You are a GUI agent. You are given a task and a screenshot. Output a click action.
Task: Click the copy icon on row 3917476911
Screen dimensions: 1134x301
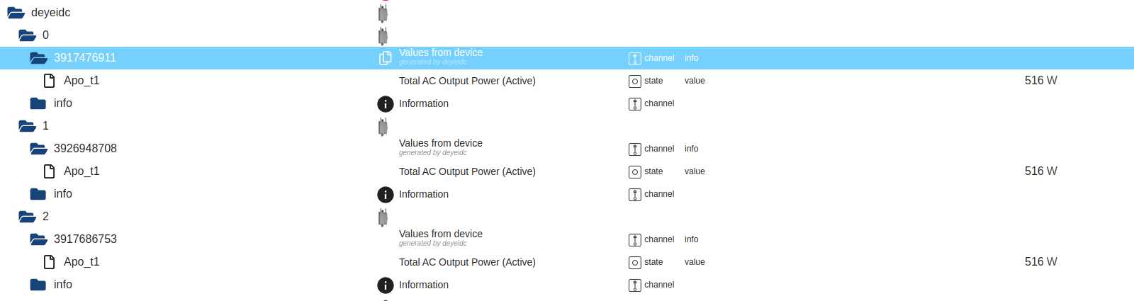[385, 58]
